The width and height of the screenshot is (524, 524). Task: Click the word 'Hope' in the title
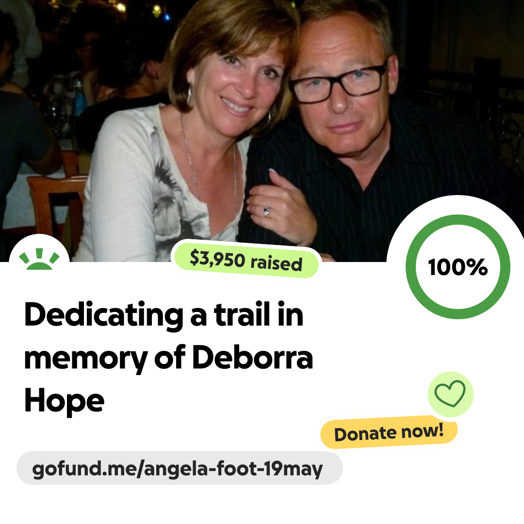[x=64, y=401]
